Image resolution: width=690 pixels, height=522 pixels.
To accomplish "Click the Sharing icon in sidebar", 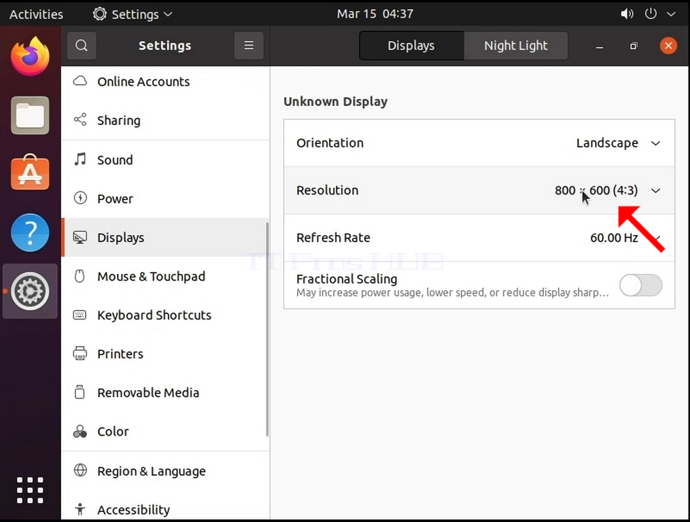I will click(80, 120).
